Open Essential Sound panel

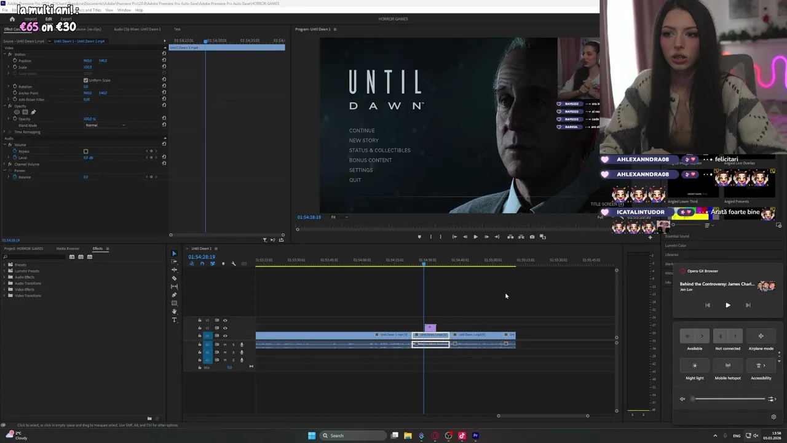pyautogui.click(x=677, y=236)
